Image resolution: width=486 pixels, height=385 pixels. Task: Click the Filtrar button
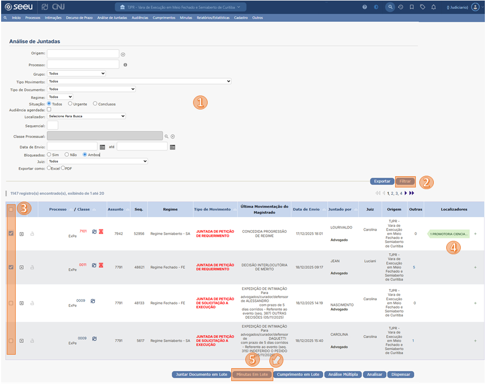[405, 181]
